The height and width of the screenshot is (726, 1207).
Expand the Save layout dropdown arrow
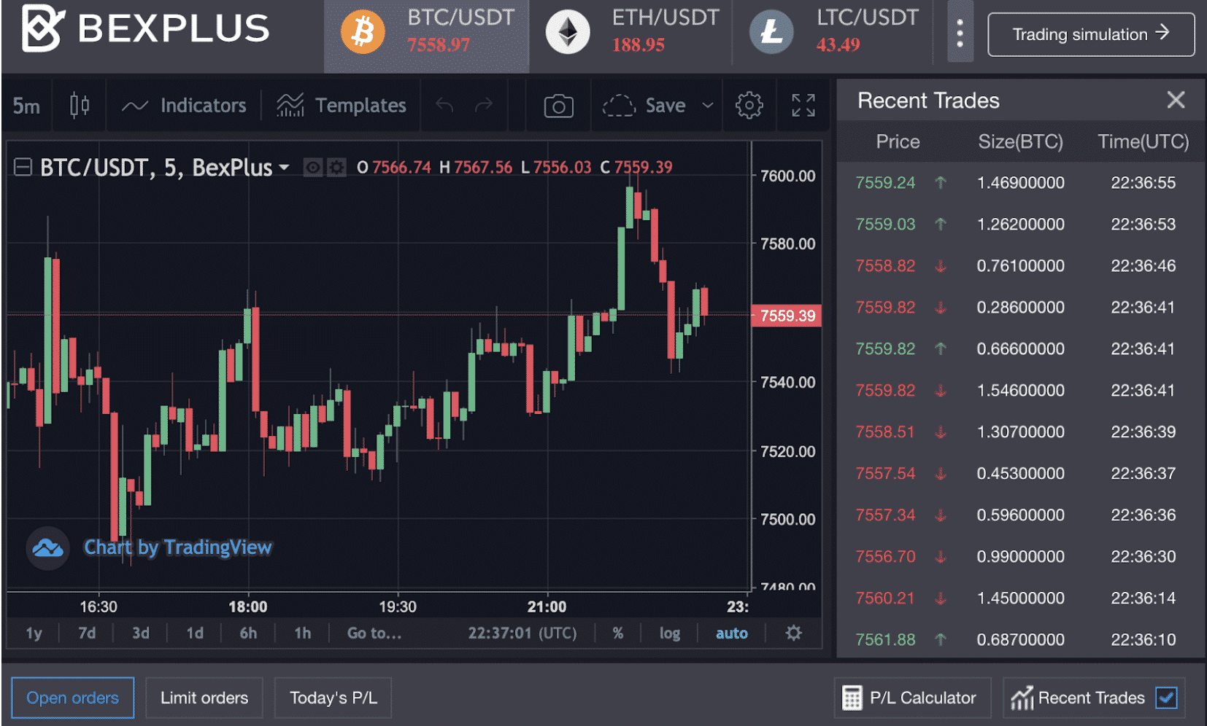(x=708, y=106)
